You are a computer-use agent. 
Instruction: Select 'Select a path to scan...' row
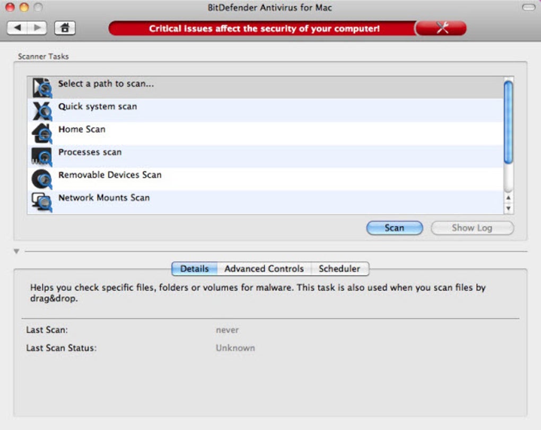pyautogui.click(x=265, y=87)
